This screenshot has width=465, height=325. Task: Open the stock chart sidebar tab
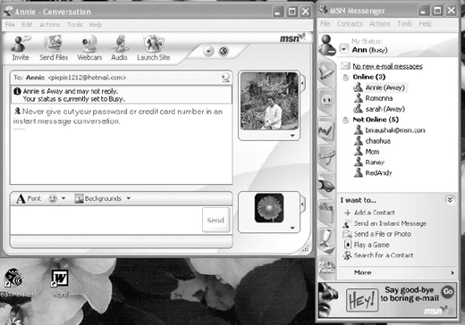coord(327,129)
